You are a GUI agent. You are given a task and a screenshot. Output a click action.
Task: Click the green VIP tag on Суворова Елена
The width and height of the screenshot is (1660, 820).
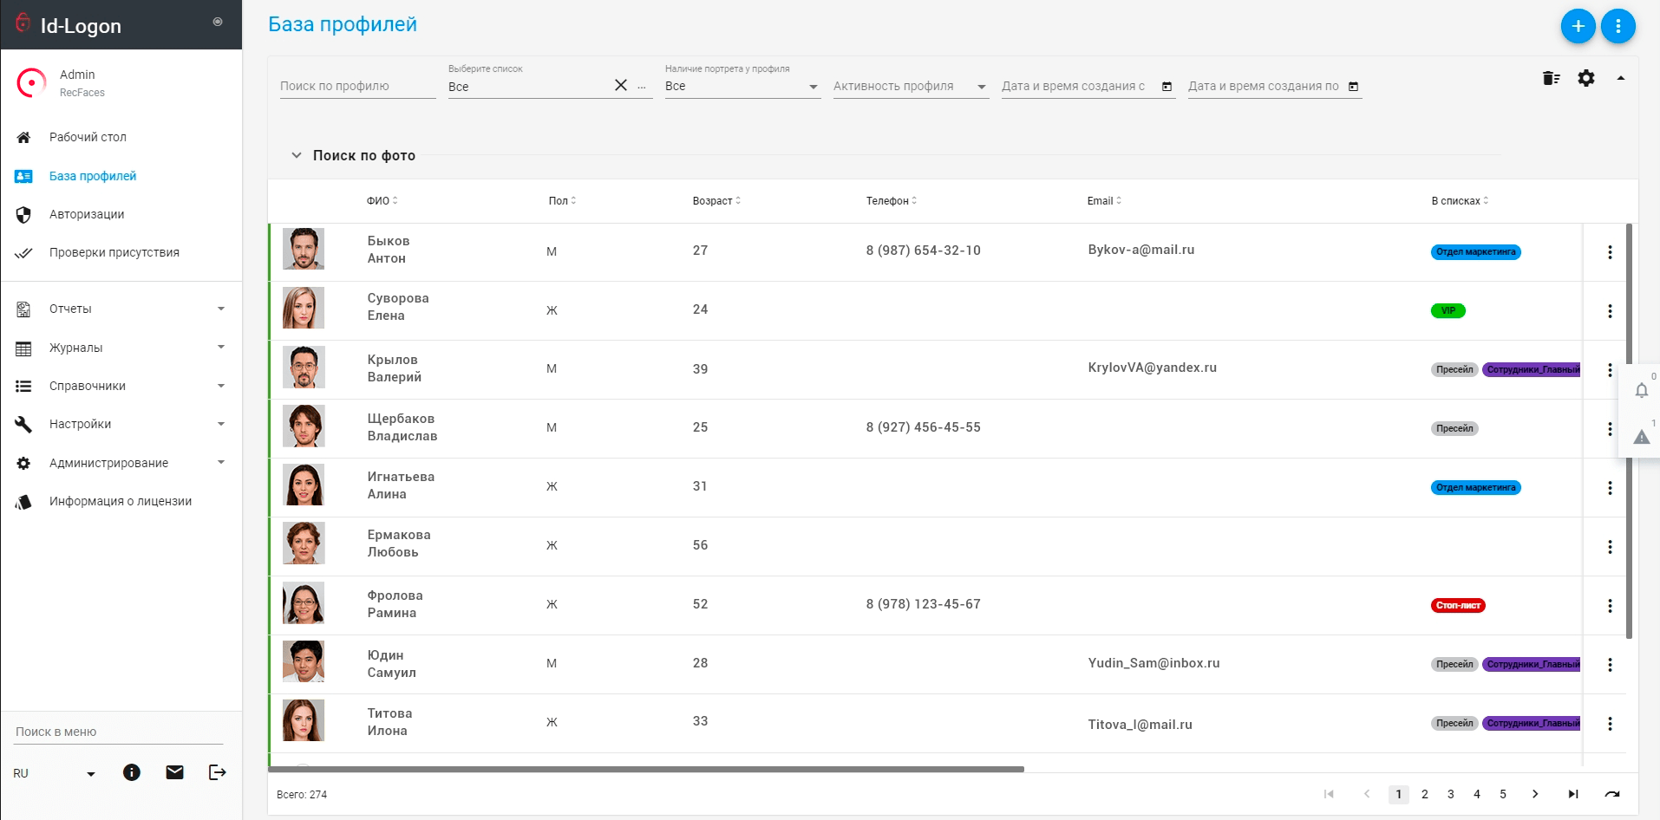pyautogui.click(x=1448, y=310)
